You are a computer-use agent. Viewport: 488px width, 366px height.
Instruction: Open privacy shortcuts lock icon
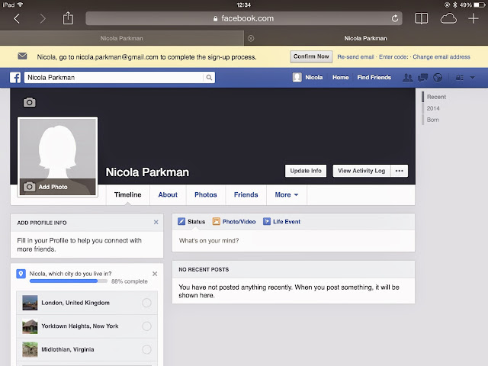click(459, 78)
